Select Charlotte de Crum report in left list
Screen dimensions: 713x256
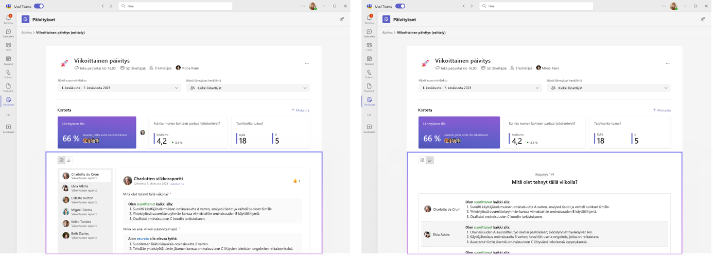(85, 176)
